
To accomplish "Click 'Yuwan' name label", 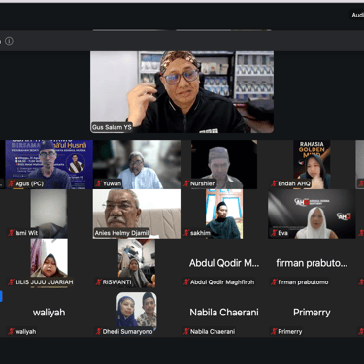I will coord(112,183).
